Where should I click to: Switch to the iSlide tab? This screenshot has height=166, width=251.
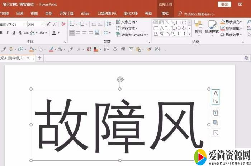pyautogui.click(x=85, y=13)
